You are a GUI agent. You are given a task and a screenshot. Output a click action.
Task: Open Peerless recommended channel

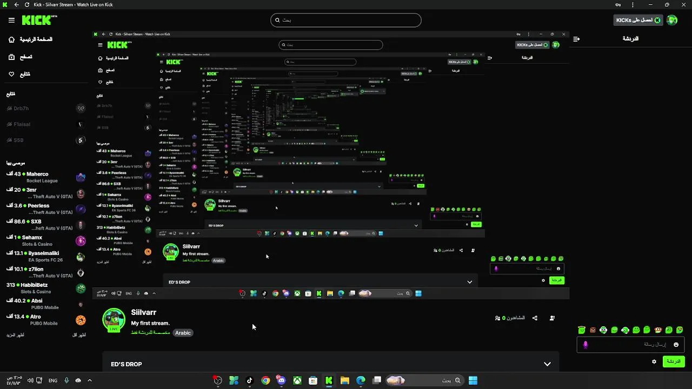(45, 209)
